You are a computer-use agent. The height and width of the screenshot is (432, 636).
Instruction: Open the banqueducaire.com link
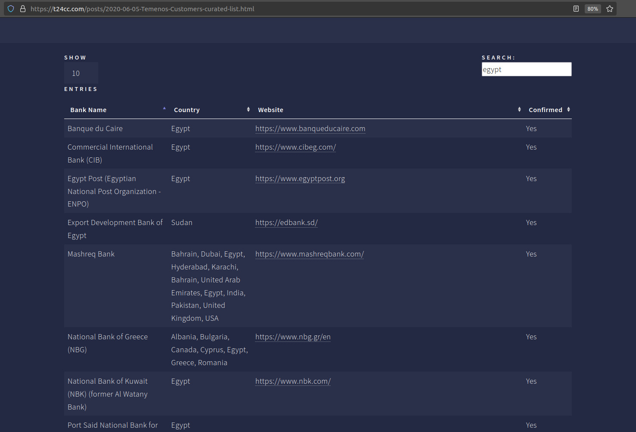tap(310, 128)
